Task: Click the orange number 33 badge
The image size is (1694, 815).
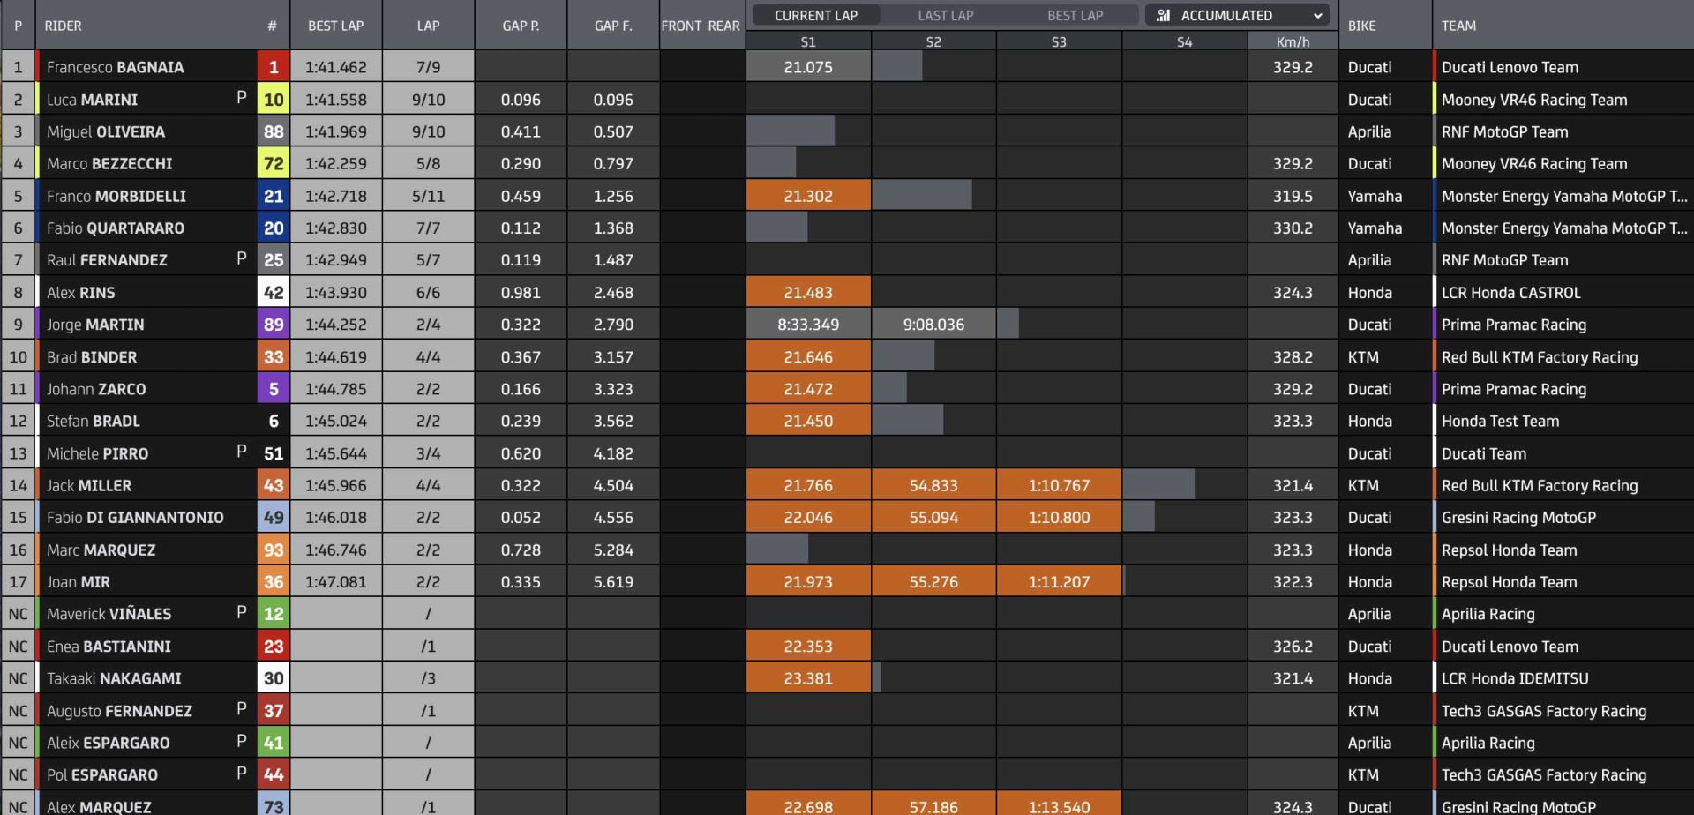Action: (x=274, y=357)
